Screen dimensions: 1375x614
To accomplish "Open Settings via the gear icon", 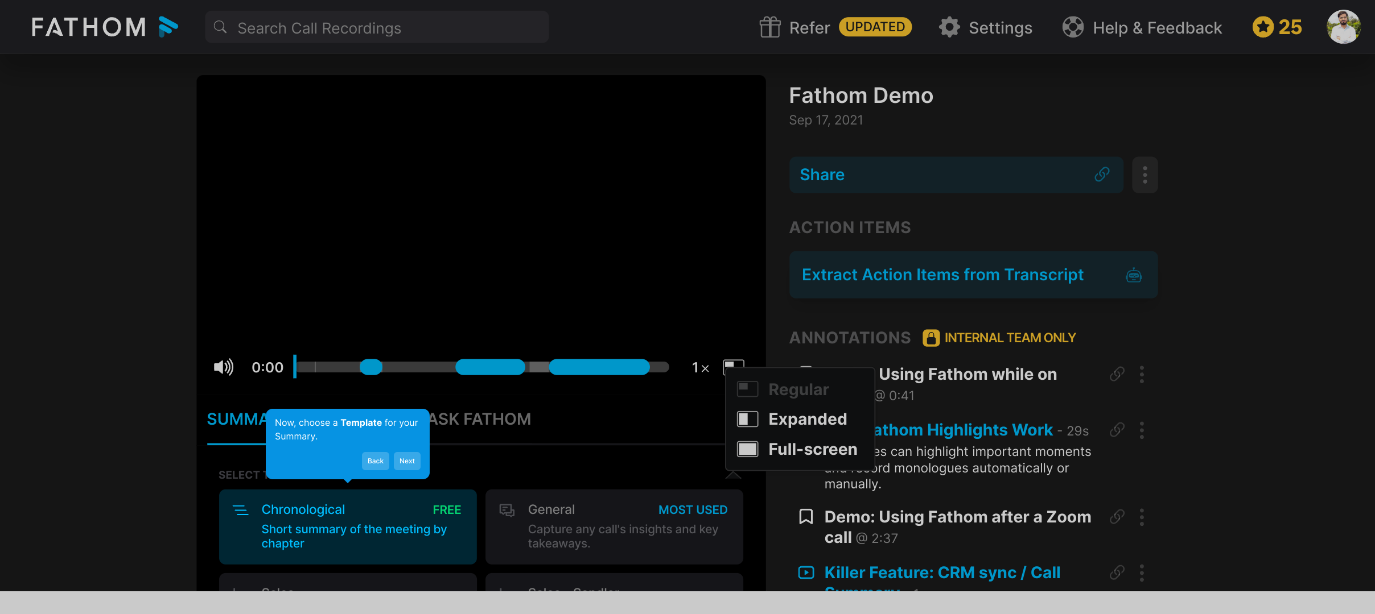I will pyautogui.click(x=949, y=27).
